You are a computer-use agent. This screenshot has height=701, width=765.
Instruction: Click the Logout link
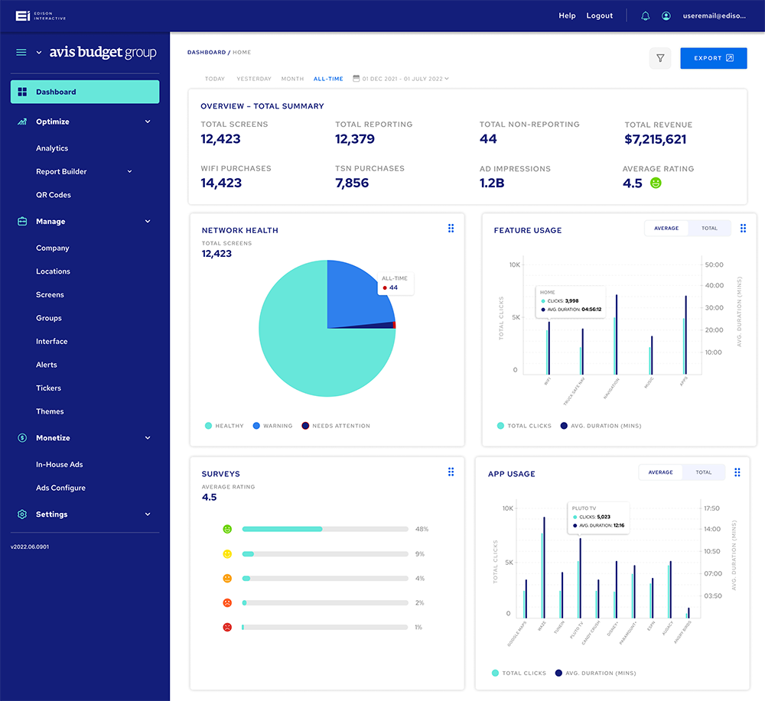599,16
